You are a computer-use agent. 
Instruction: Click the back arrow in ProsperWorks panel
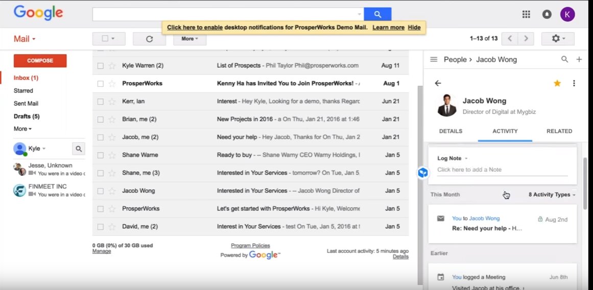[x=438, y=83]
